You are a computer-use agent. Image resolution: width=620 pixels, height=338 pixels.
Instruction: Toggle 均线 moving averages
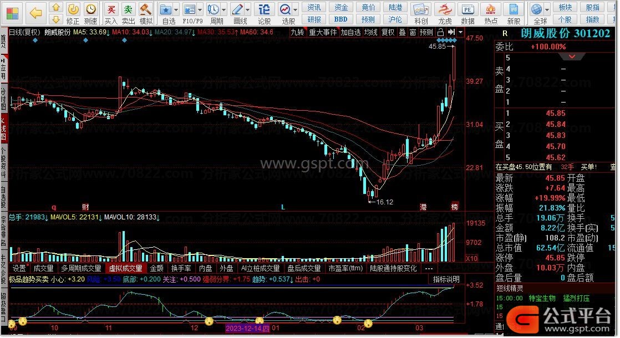[370, 32]
